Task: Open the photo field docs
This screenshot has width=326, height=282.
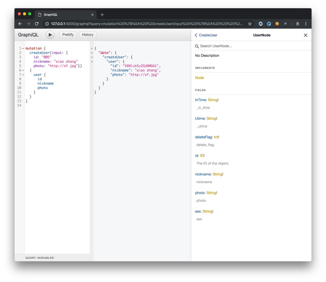Action: (200, 193)
